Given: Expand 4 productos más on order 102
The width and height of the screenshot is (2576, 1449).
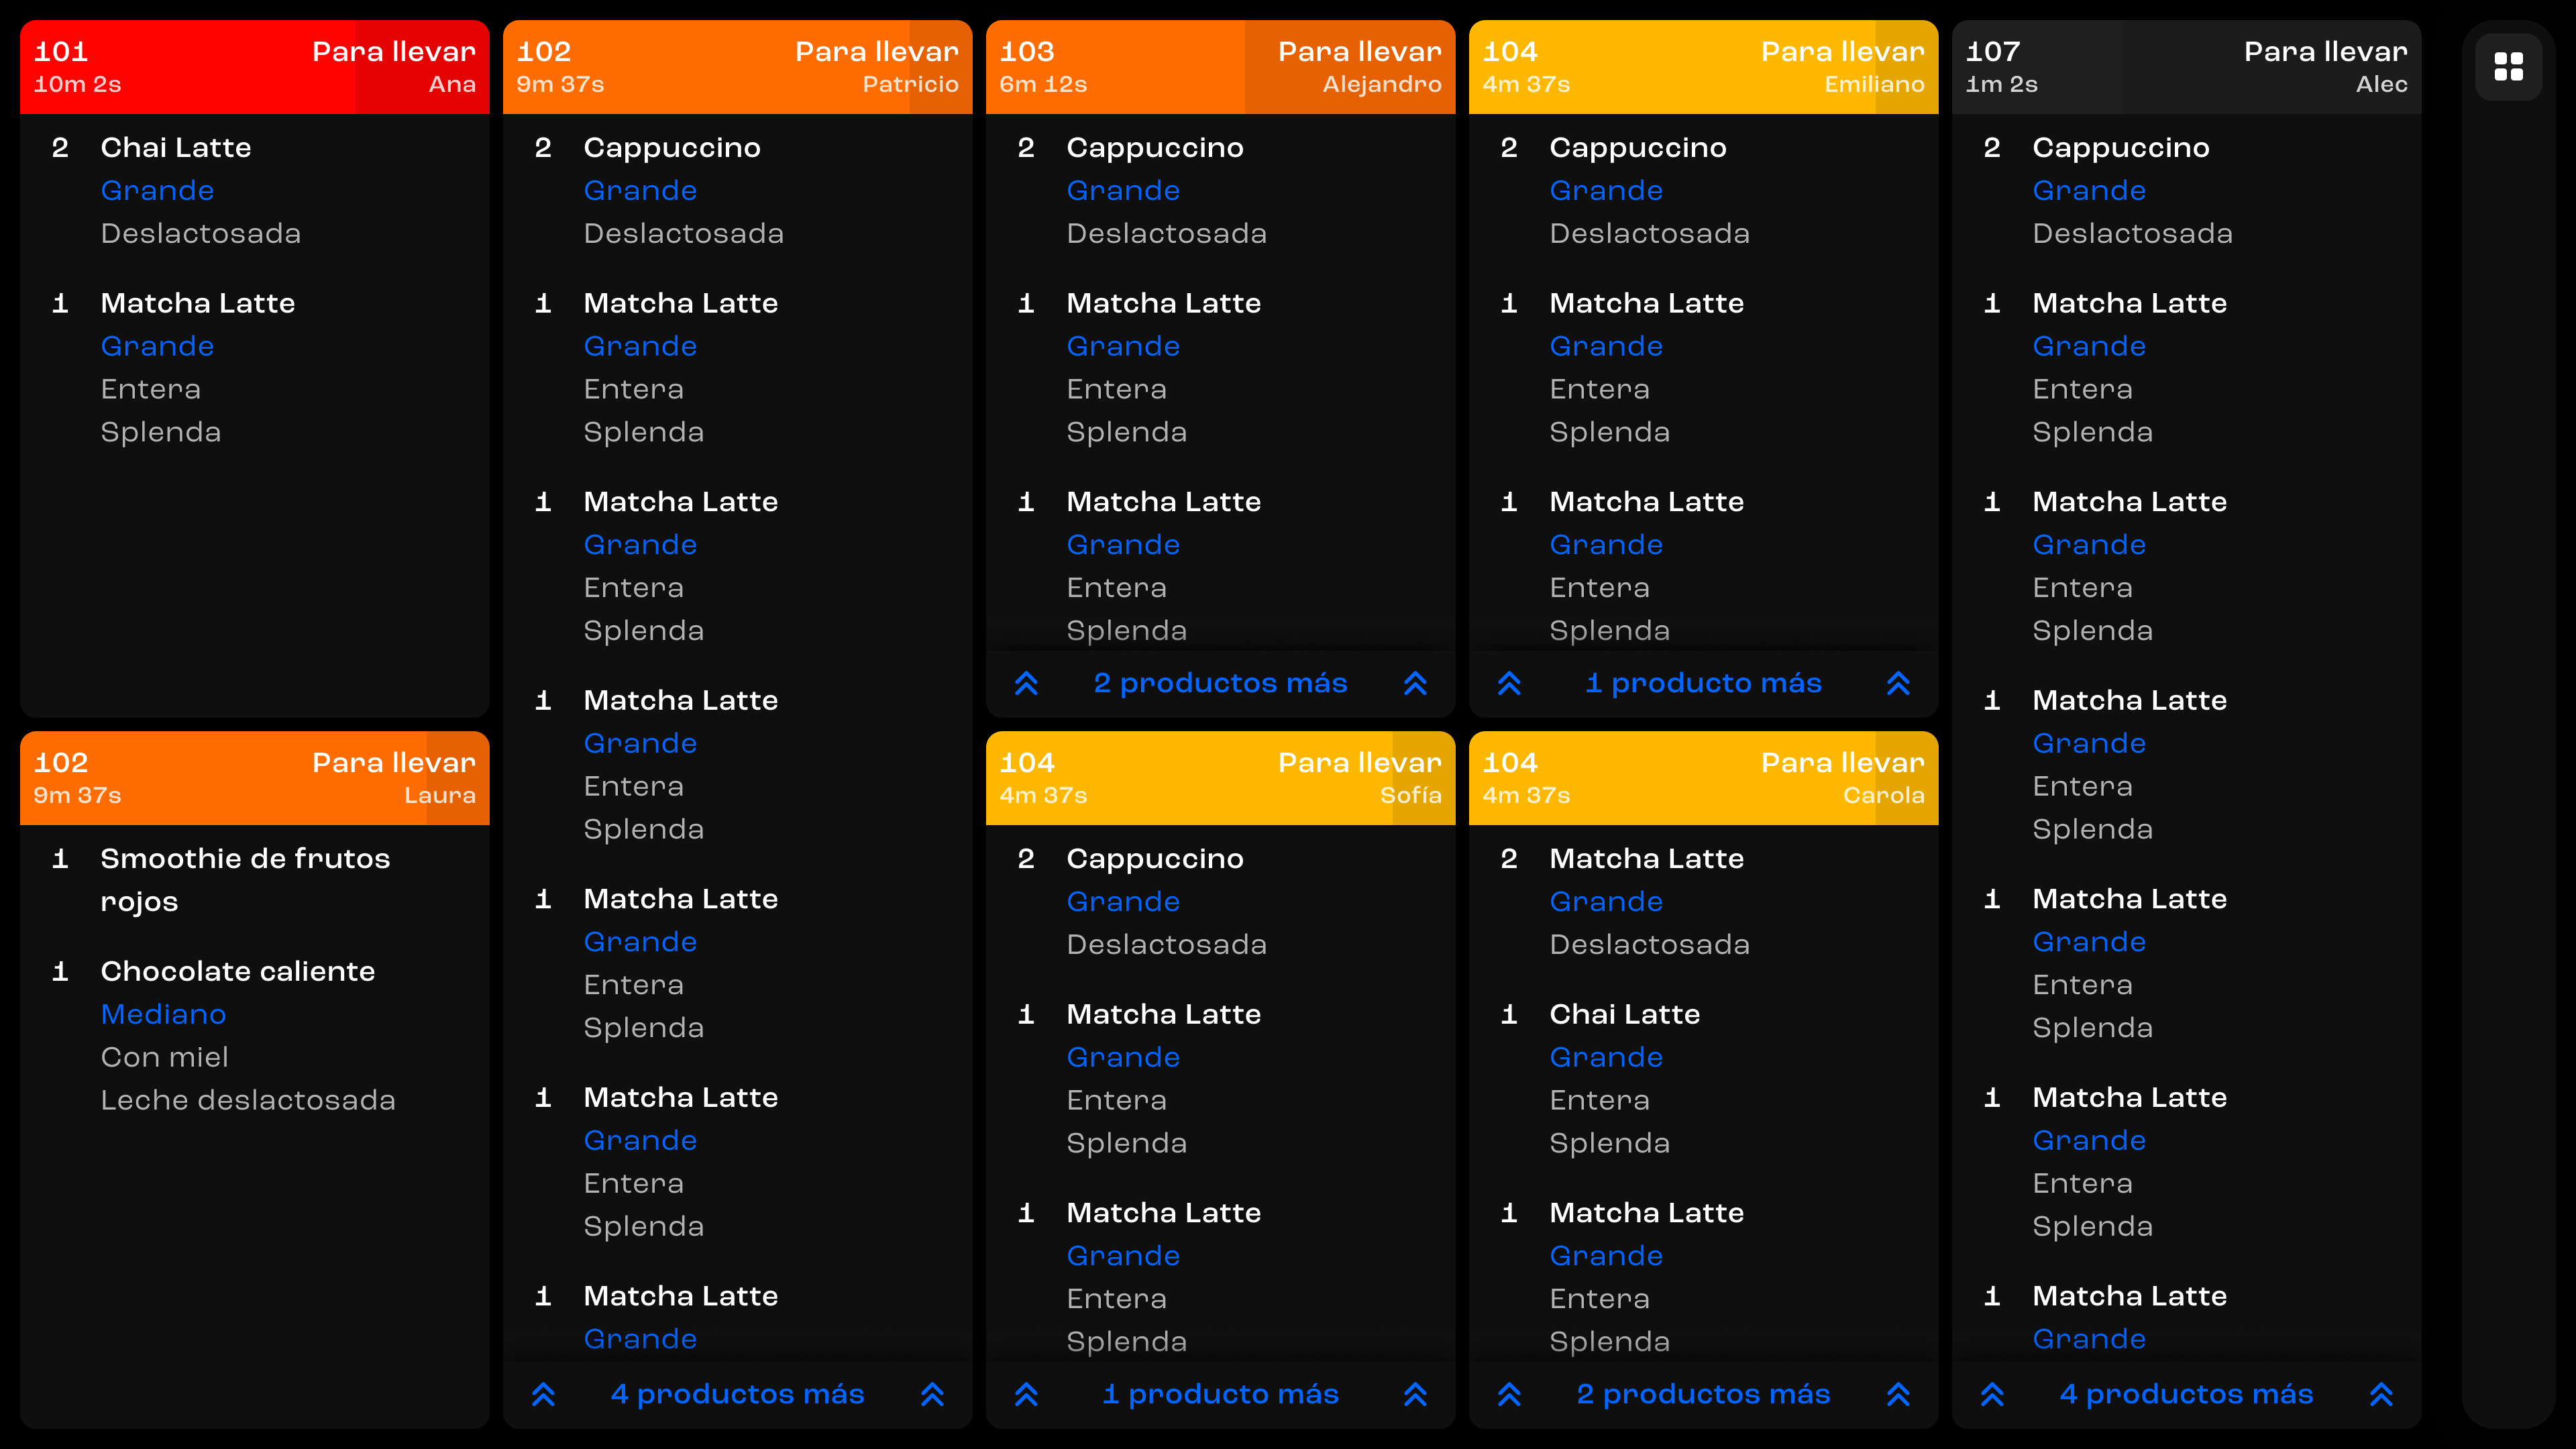Looking at the screenshot, I should point(737,1394).
